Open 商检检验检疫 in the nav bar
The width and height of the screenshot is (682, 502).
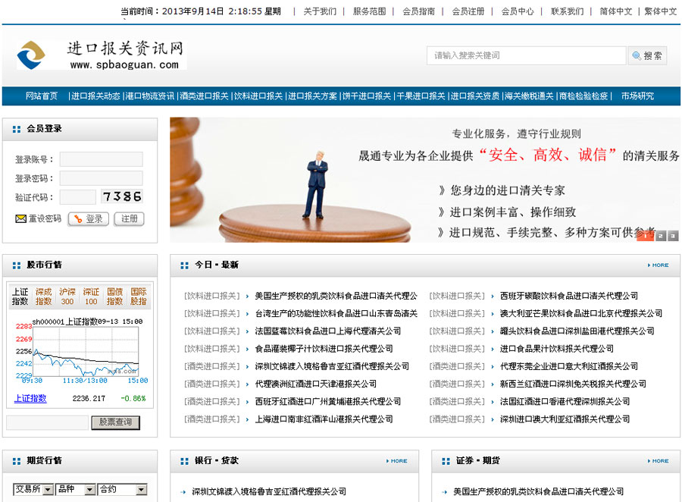(x=583, y=96)
